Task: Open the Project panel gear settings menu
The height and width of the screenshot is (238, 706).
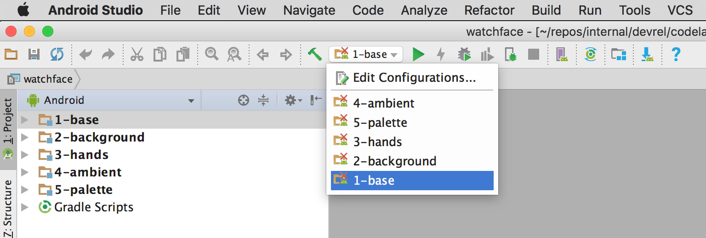Action: pyautogui.click(x=293, y=100)
